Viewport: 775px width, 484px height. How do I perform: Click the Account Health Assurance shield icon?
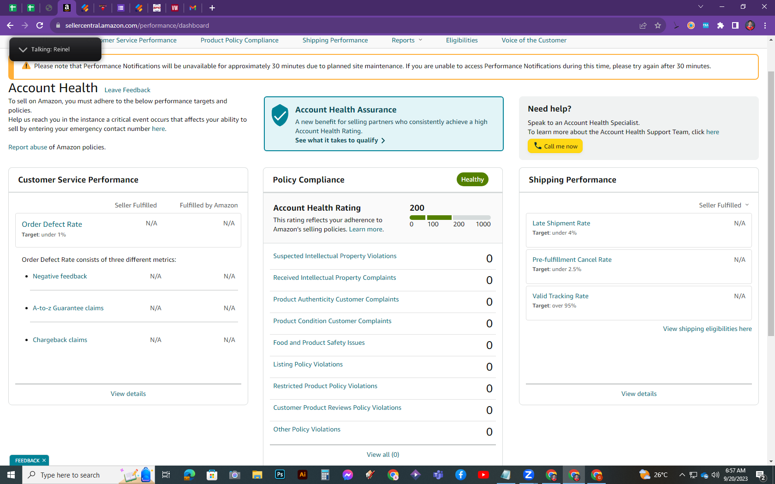(x=280, y=115)
